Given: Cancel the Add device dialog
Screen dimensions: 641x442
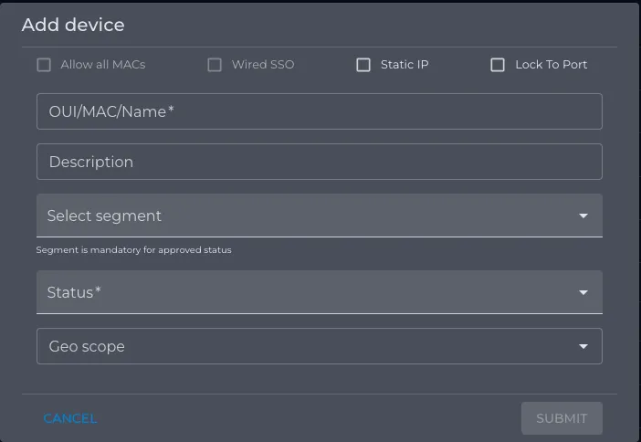Looking at the screenshot, I should [x=70, y=418].
